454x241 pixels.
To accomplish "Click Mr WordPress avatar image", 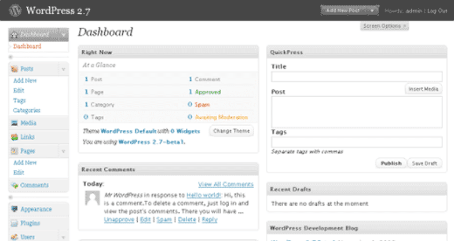I will click(92, 198).
